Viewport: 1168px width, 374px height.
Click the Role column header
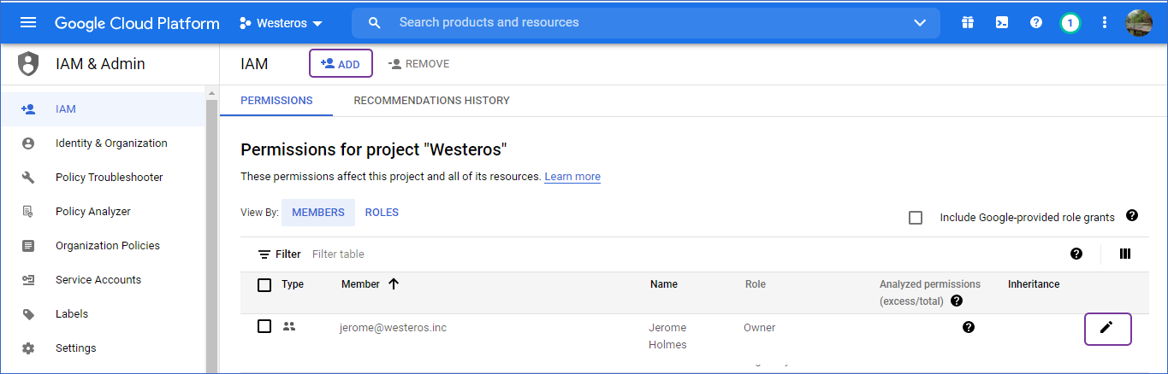click(x=756, y=284)
